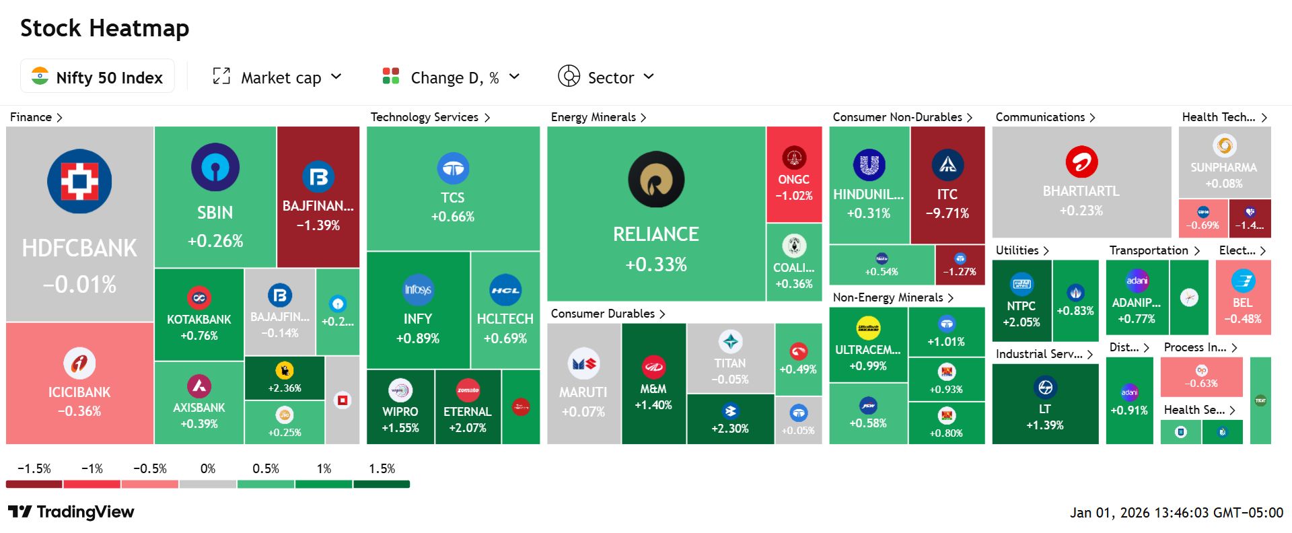Click the Infosys logo icon
The width and height of the screenshot is (1292, 533).
[x=418, y=290]
